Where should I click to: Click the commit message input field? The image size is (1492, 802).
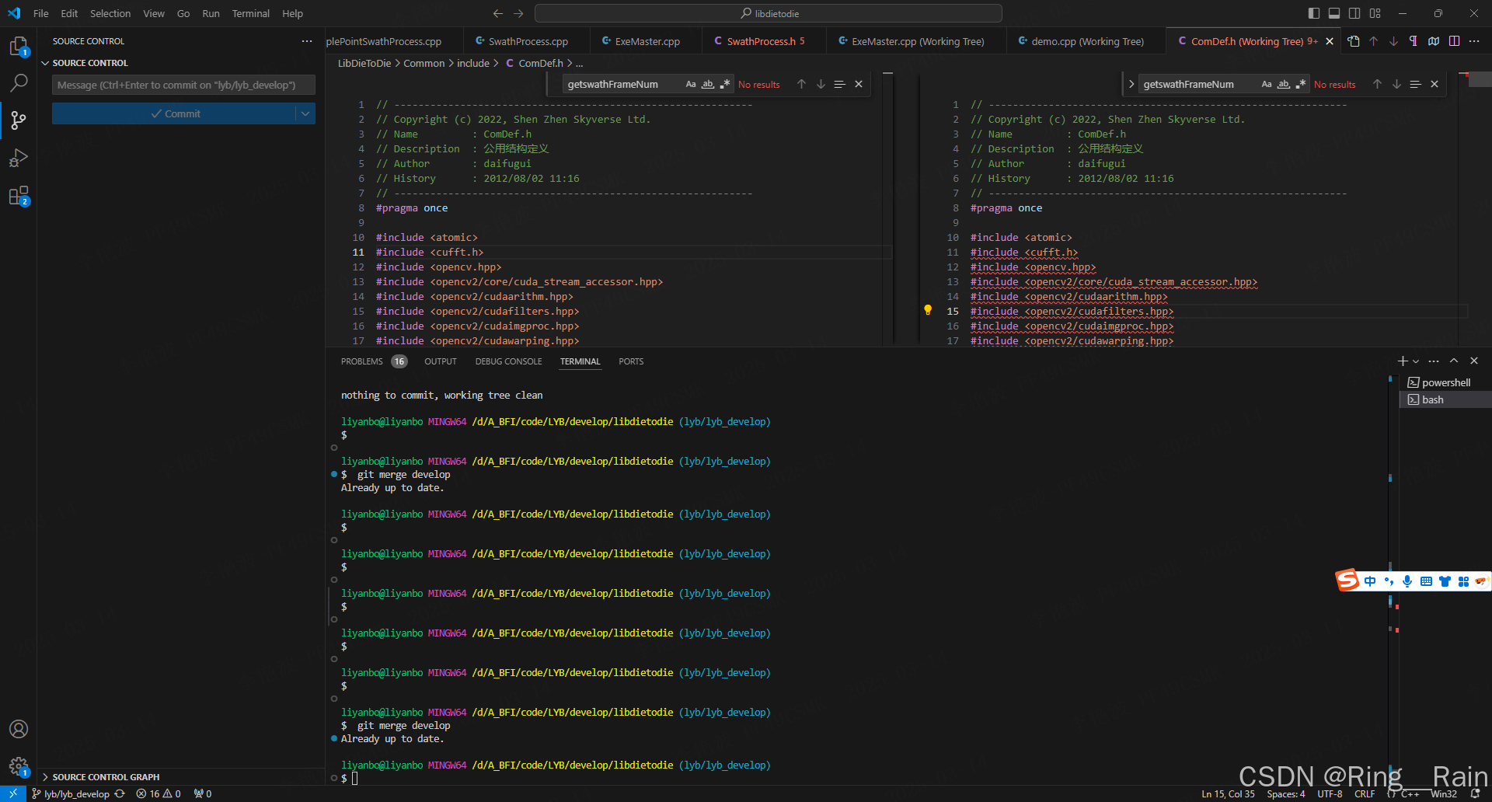click(183, 85)
